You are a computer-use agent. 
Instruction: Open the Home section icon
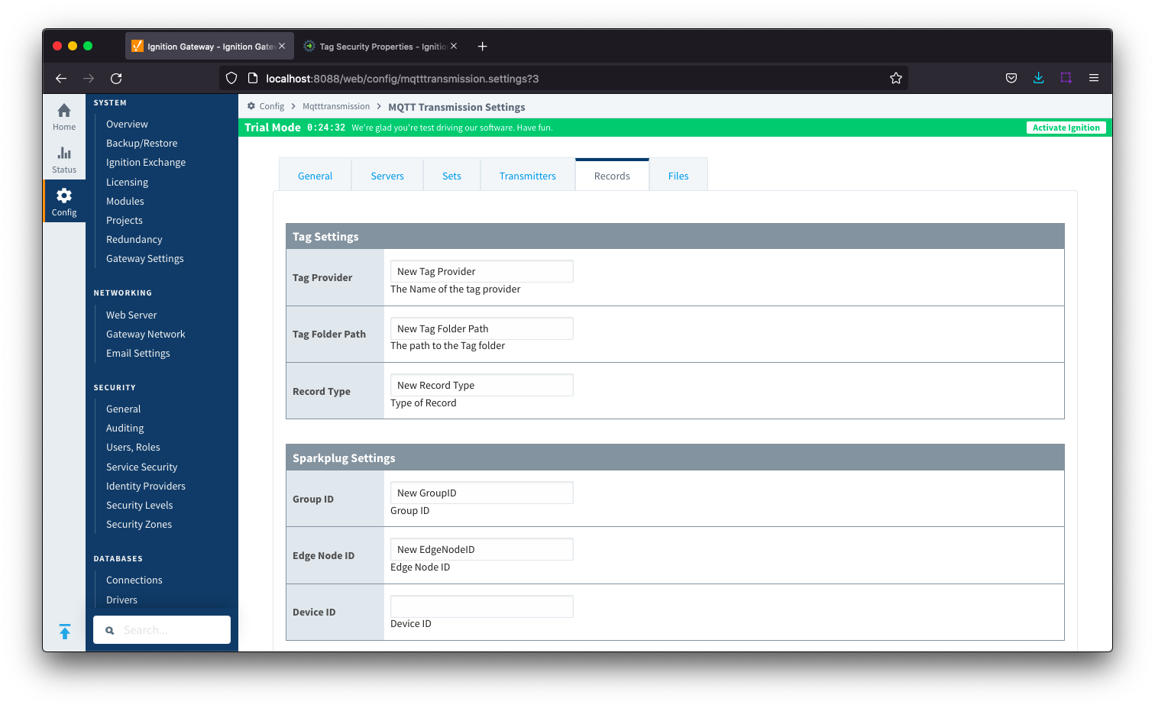click(64, 116)
